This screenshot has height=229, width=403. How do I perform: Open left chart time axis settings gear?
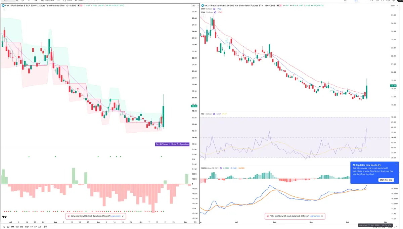pyautogui.click(x=195, y=222)
